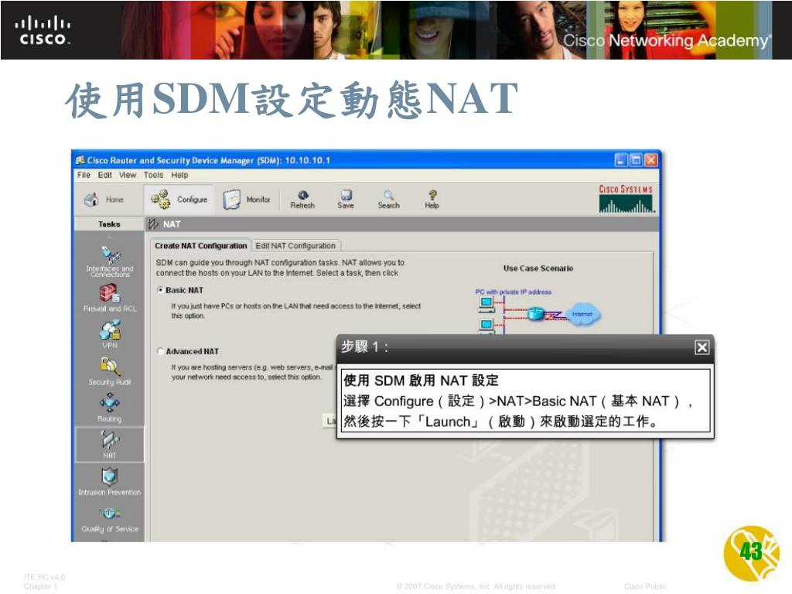The width and height of the screenshot is (792, 594).
Task: Open the Quality of Service task
Action: tap(110, 519)
